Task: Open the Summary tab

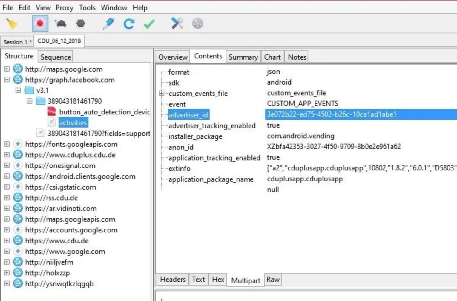Action: (243, 57)
